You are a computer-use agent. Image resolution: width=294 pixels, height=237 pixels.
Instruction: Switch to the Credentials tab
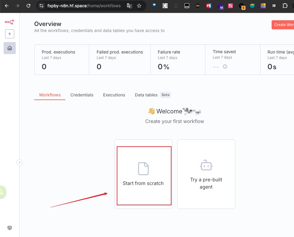click(x=82, y=95)
